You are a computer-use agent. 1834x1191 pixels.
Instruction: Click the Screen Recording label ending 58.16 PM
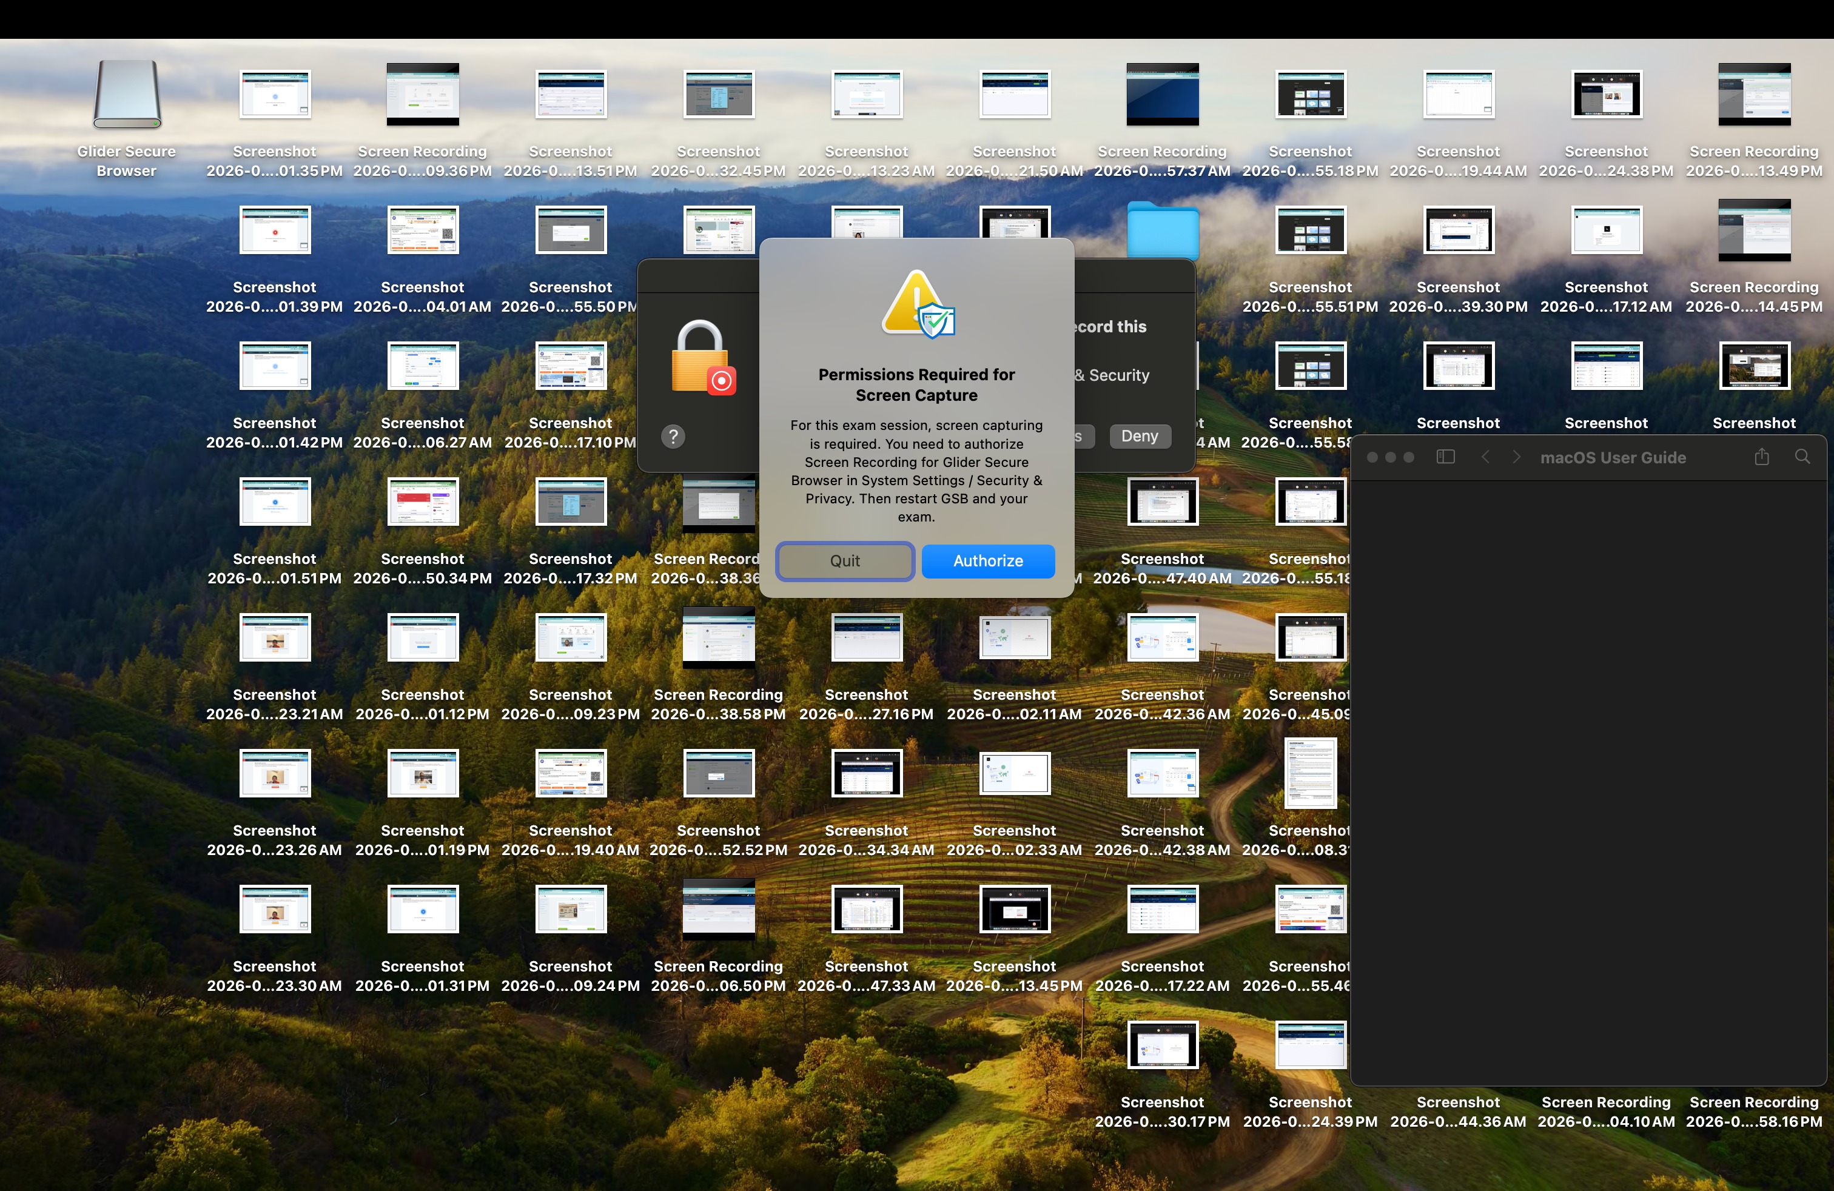point(1754,1112)
